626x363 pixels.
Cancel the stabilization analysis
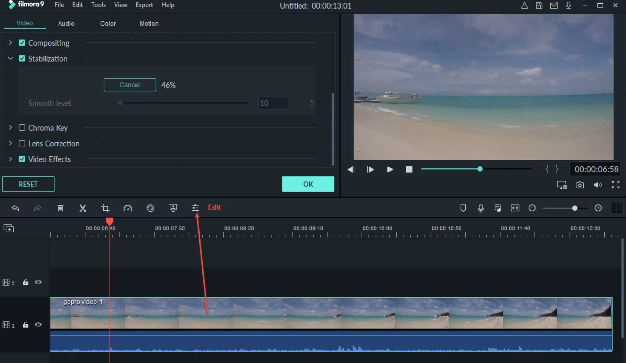click(129, 85)
